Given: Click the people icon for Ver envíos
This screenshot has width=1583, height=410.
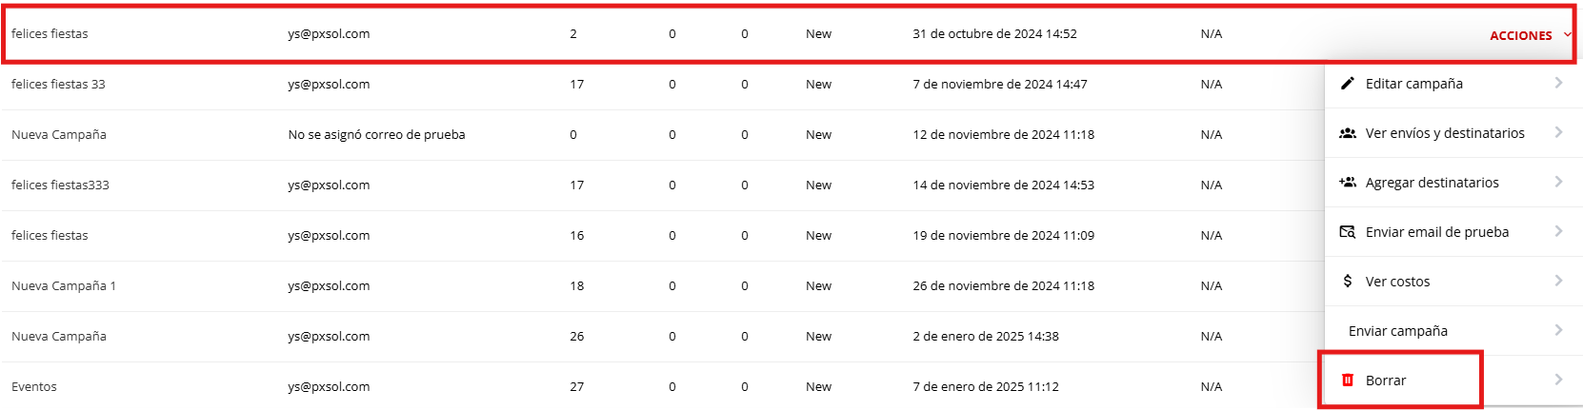Looking at the screenshot, I should tap(1347, 133).
